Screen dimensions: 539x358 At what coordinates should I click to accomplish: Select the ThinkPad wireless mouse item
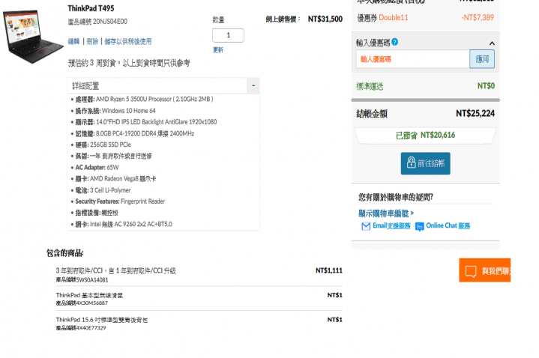[199, 299]
